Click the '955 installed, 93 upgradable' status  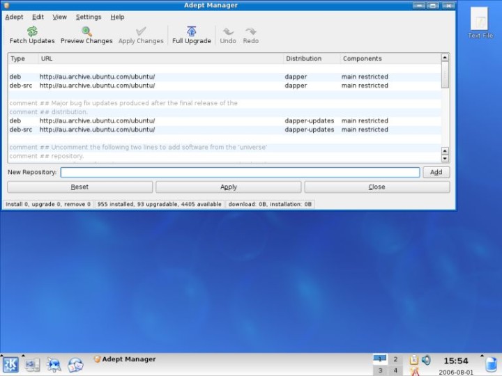pyautogui.click(x=159, y=204)
